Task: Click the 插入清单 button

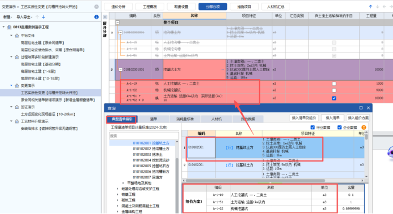Action: click(333, 118)
